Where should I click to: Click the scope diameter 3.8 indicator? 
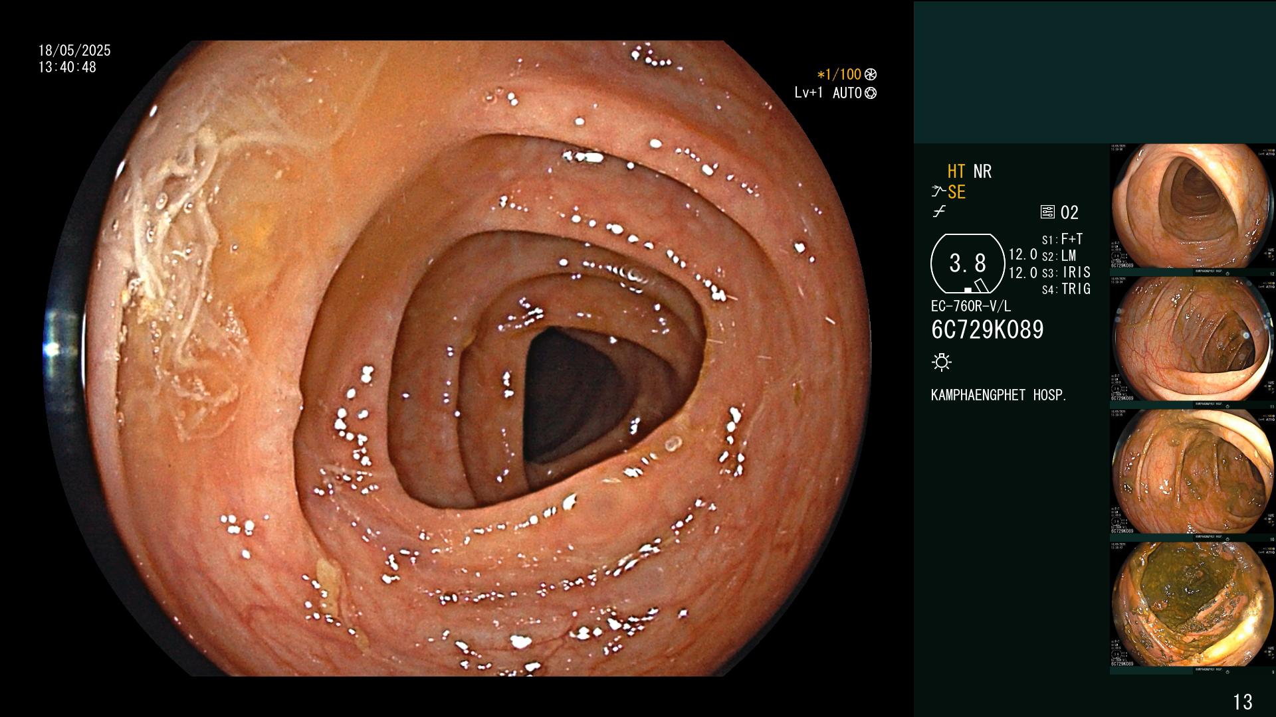point(968,264)
